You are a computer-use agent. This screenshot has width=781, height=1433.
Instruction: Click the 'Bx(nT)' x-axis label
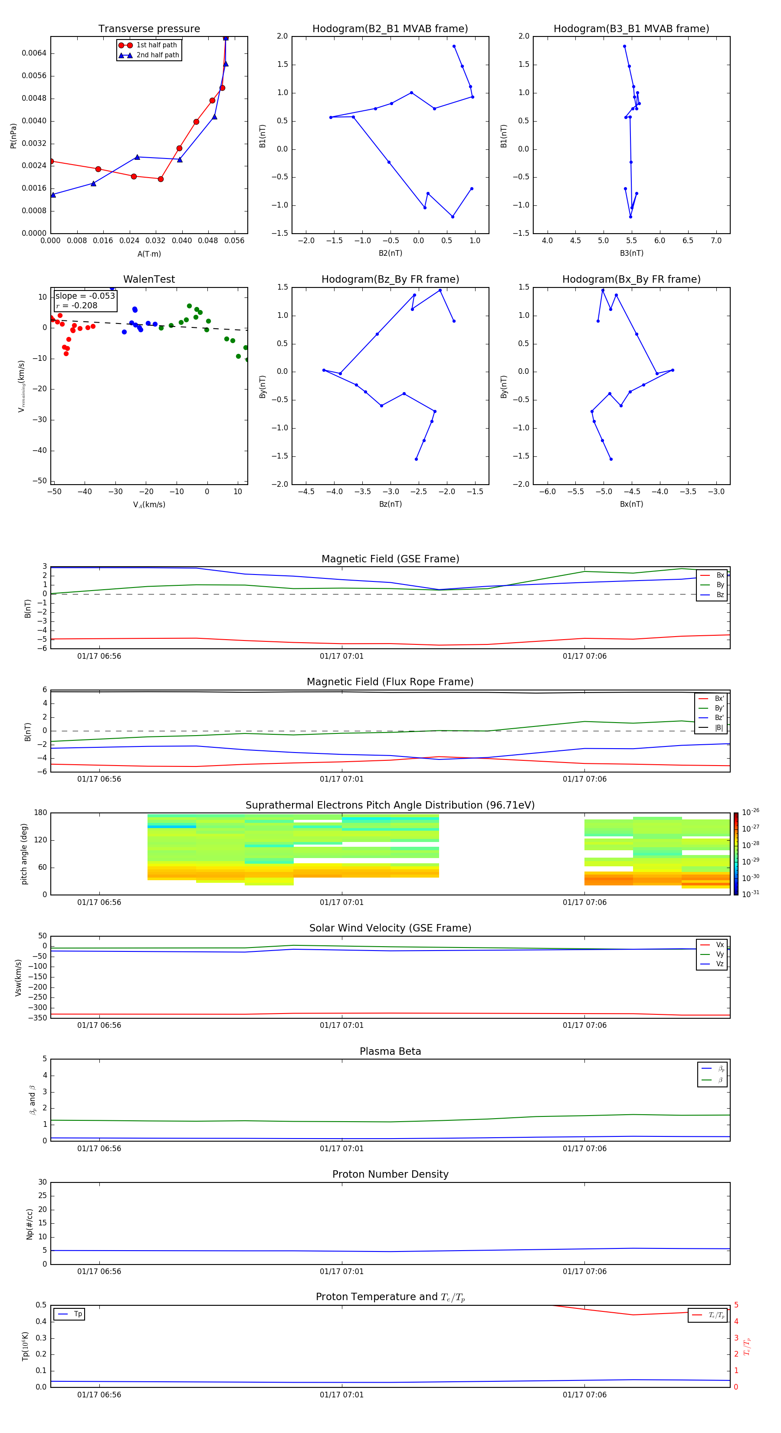(631, 504)
